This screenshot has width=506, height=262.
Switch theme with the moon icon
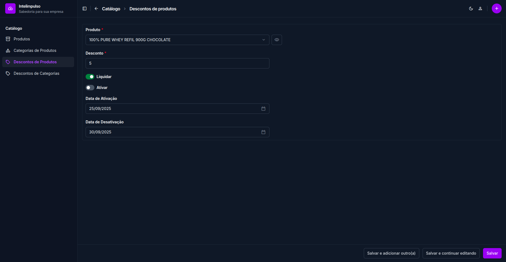471,9
